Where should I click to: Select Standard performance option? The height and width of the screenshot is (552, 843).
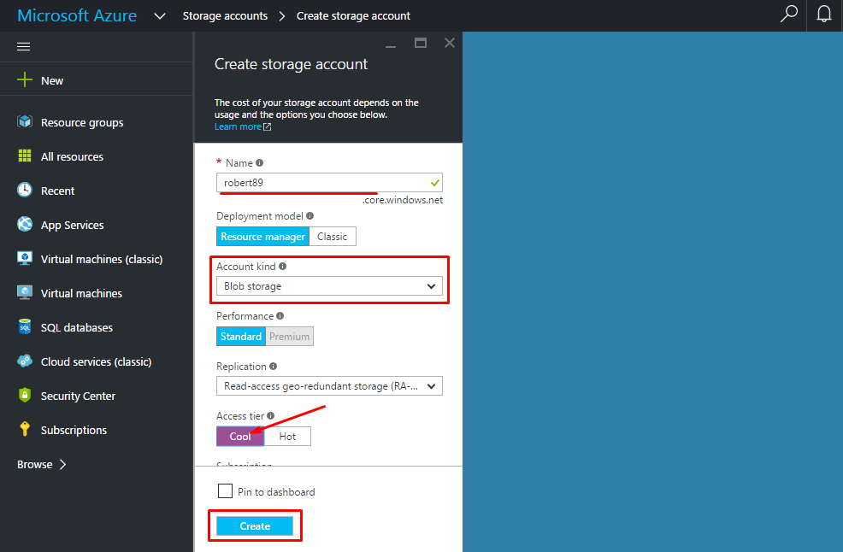[241, 337]
